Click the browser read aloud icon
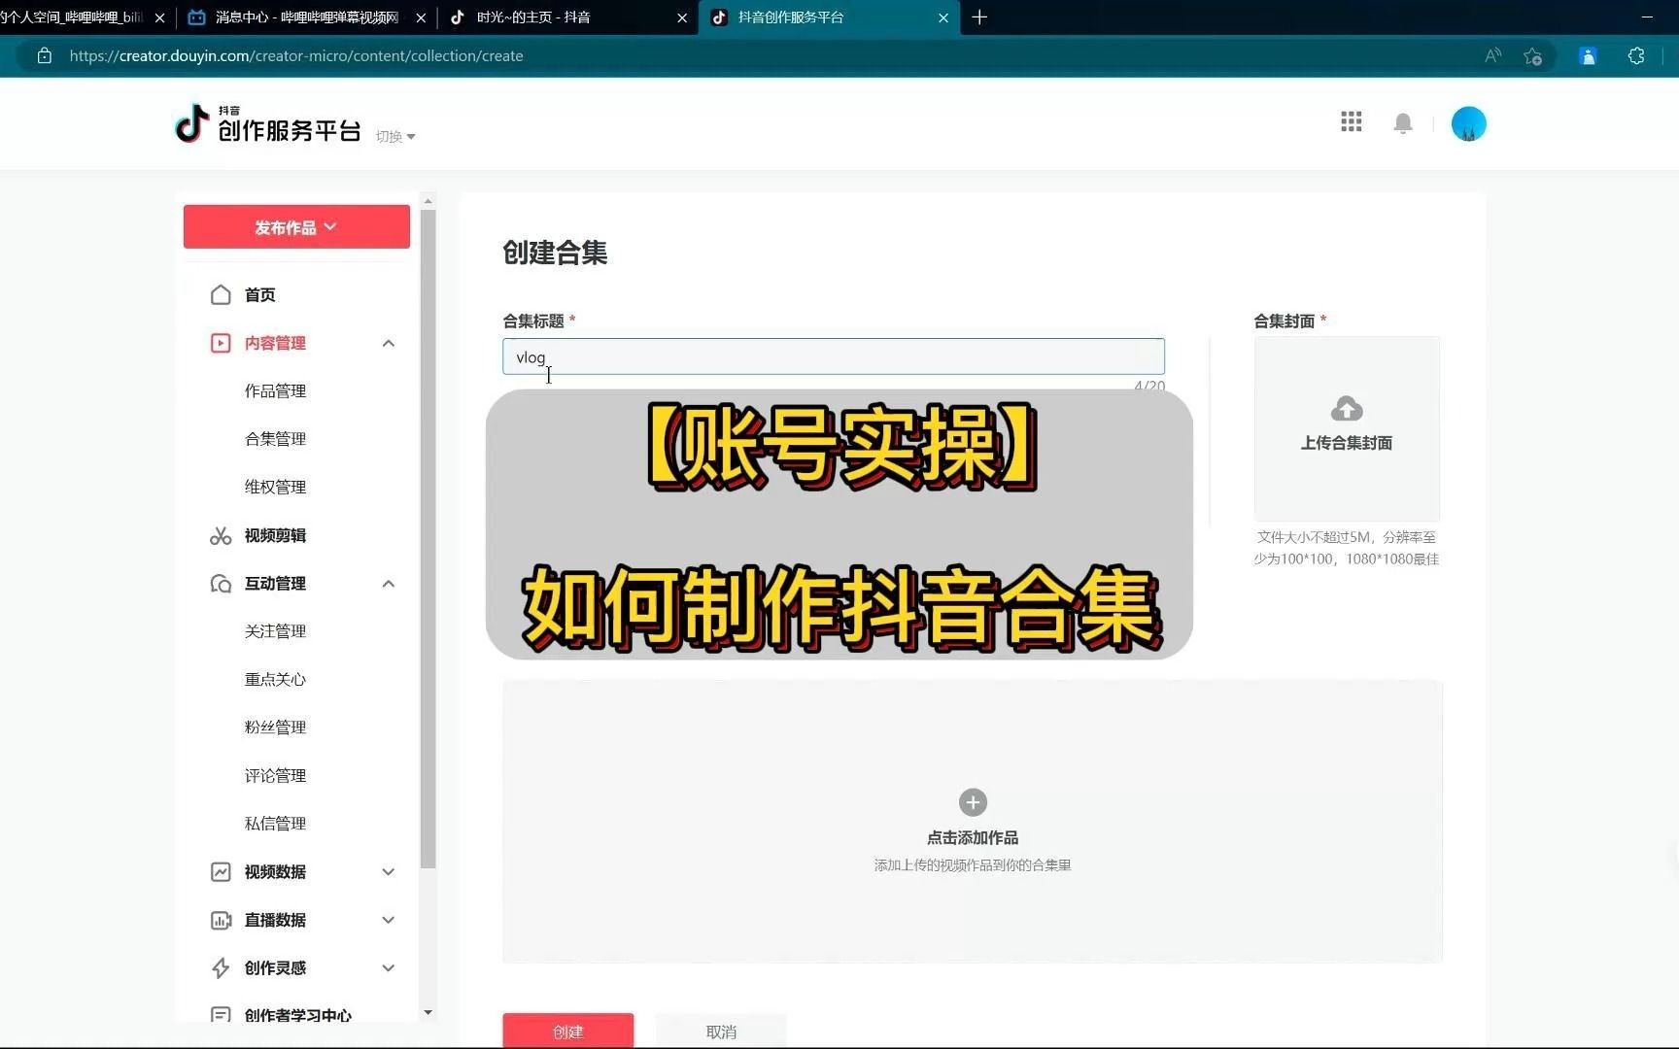 coord(1492,55)
